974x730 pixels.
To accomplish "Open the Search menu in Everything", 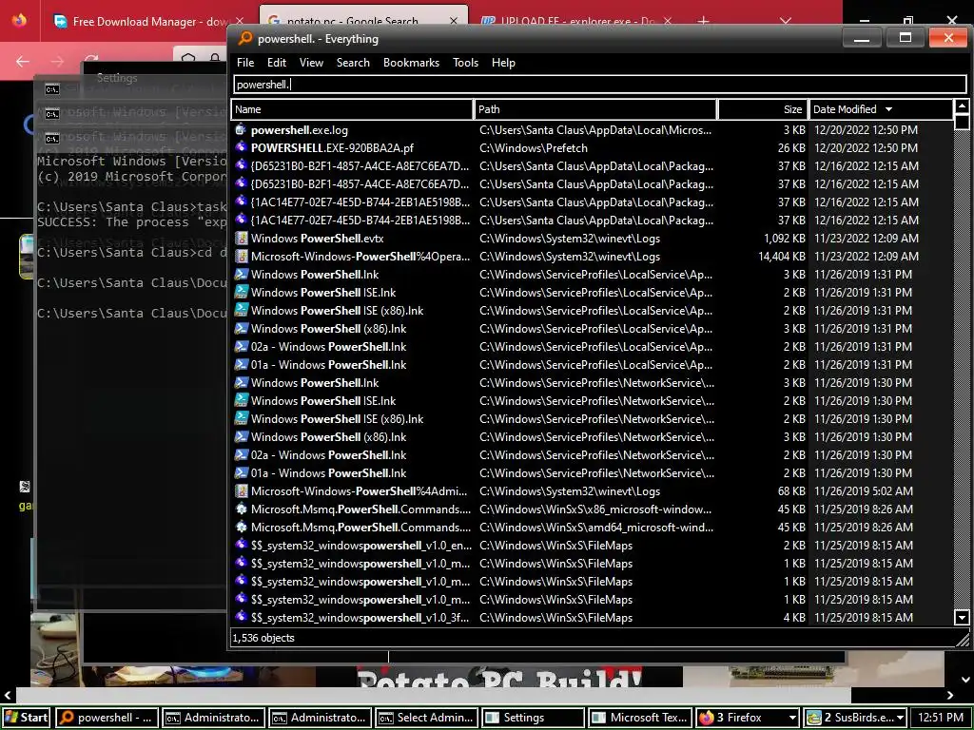I will point(353,63).
